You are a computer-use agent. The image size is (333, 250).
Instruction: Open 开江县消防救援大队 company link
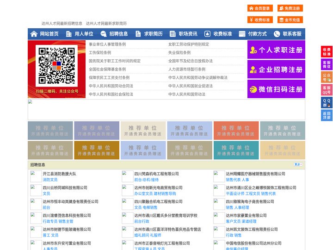60,174
